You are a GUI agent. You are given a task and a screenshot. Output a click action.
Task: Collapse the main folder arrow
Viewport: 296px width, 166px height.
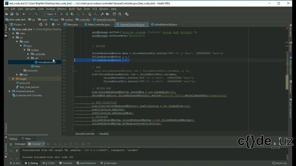17,42
